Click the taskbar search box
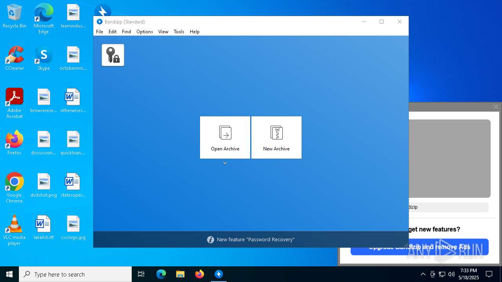The height and width of the screenshot is (282, 502). (x=75, y=274)
